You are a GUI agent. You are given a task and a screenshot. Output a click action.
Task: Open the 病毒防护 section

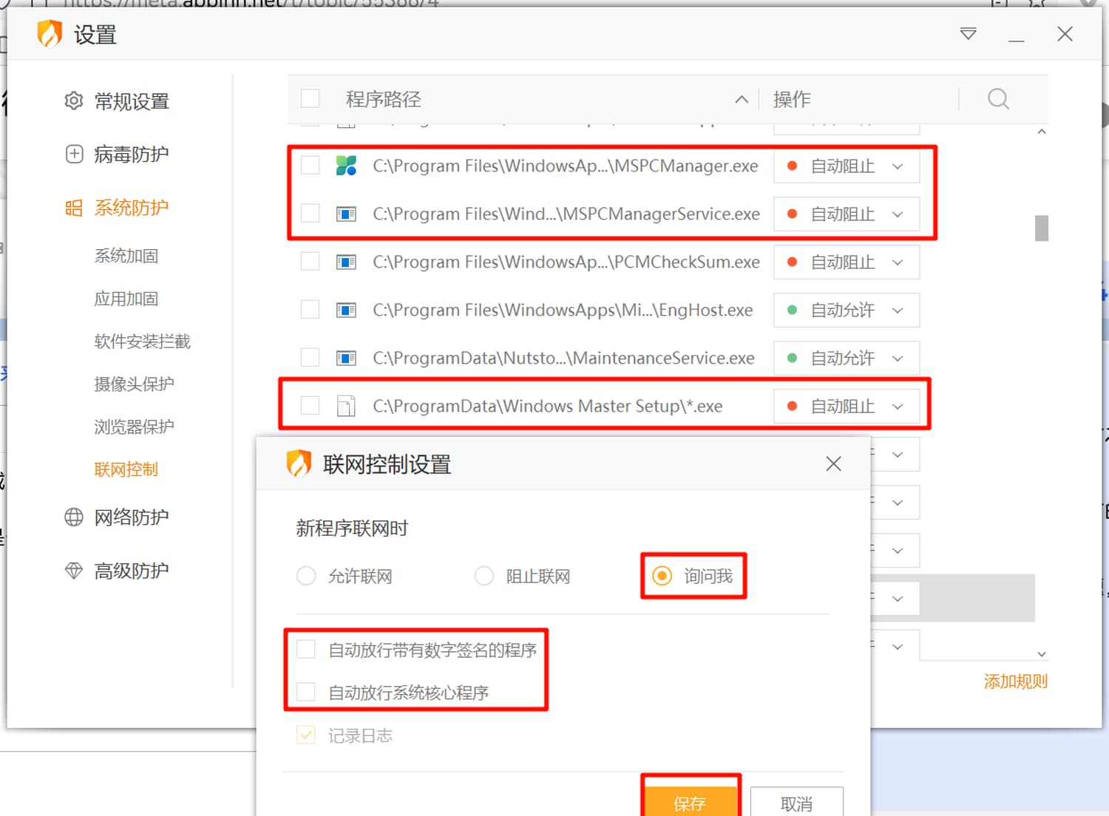point(117,154)
